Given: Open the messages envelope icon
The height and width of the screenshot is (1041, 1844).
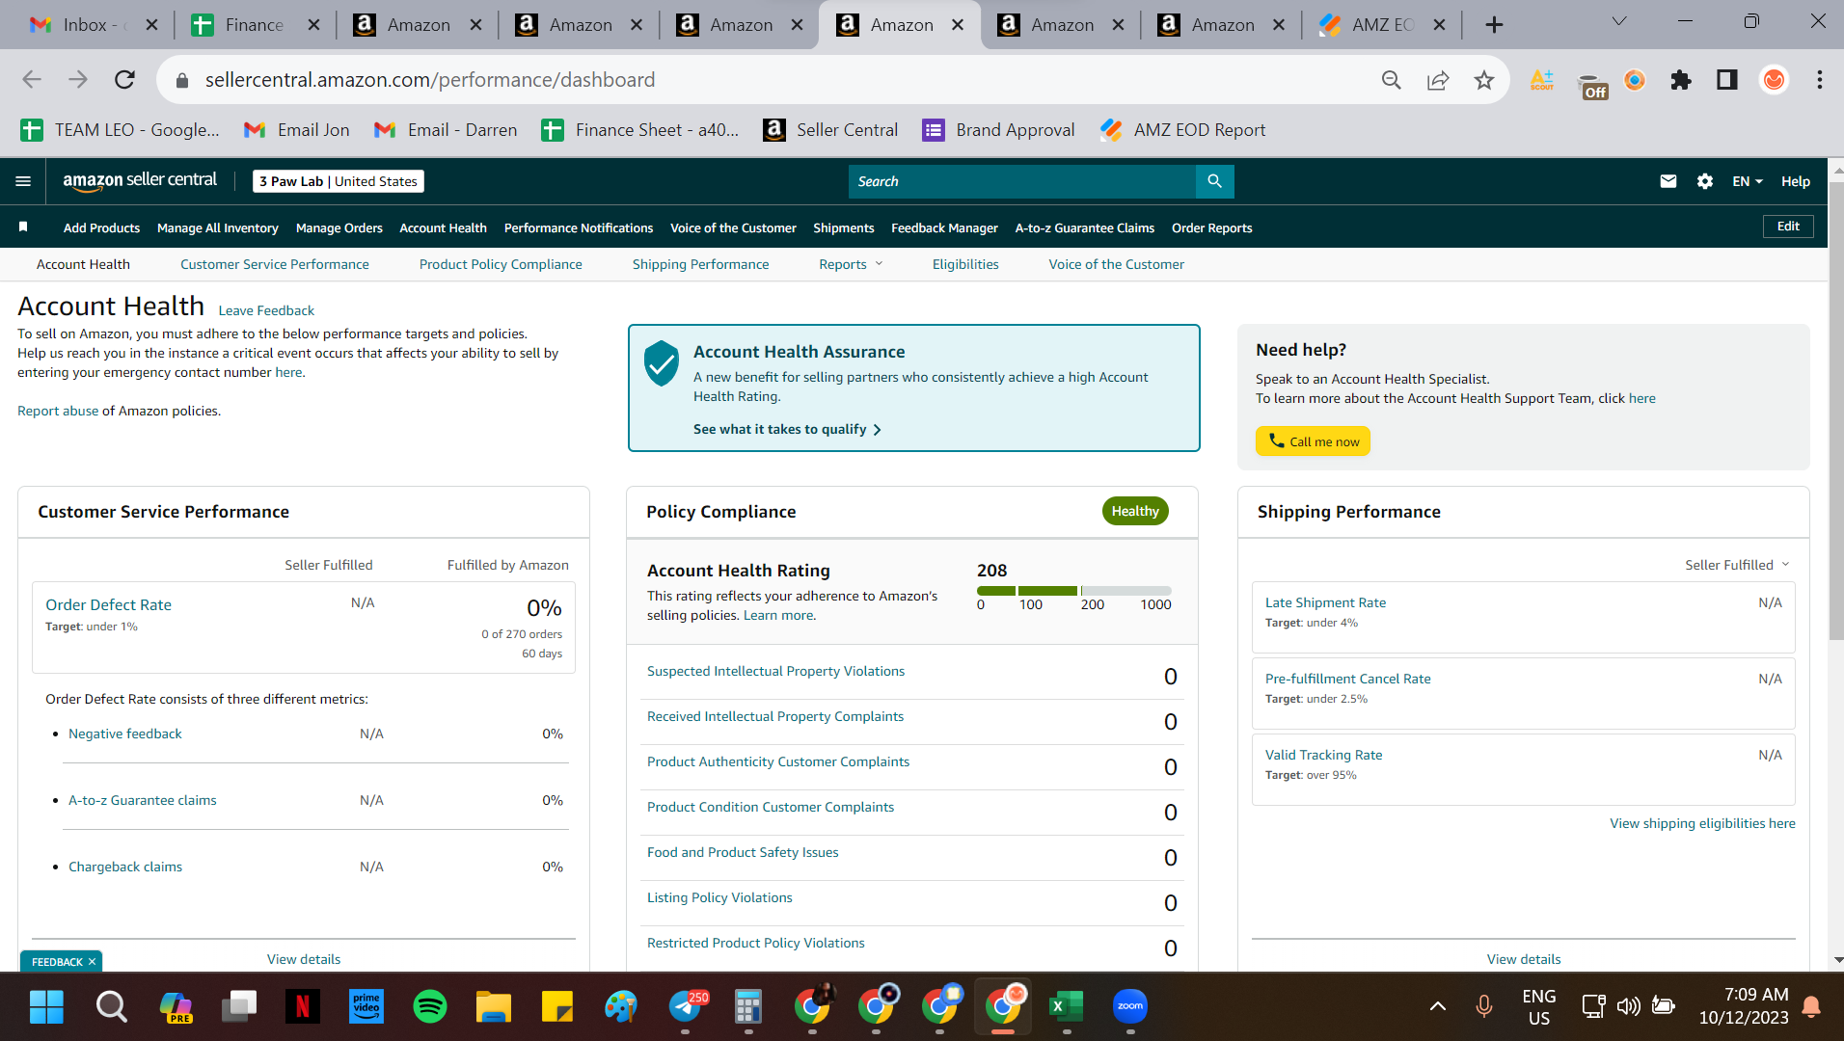Looking at the screenshot, I should [x=1668, y=181].
